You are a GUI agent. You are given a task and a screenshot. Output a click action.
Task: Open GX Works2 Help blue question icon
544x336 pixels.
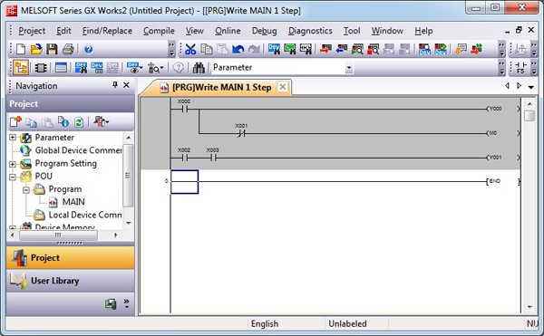pos(89,49)
